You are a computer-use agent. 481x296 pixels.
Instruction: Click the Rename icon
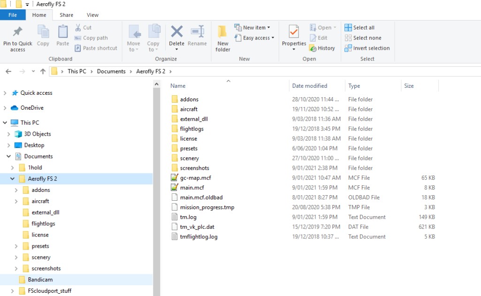tap(197, 31)
